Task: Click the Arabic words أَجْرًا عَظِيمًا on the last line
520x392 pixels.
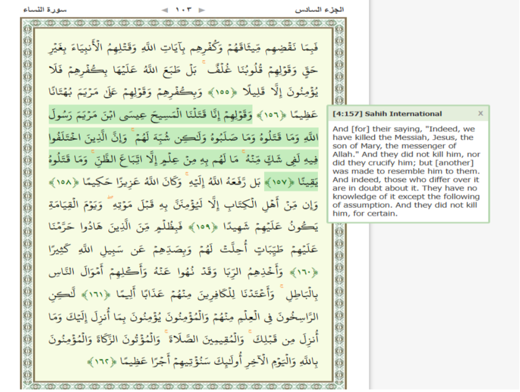Action: point(146,361)
